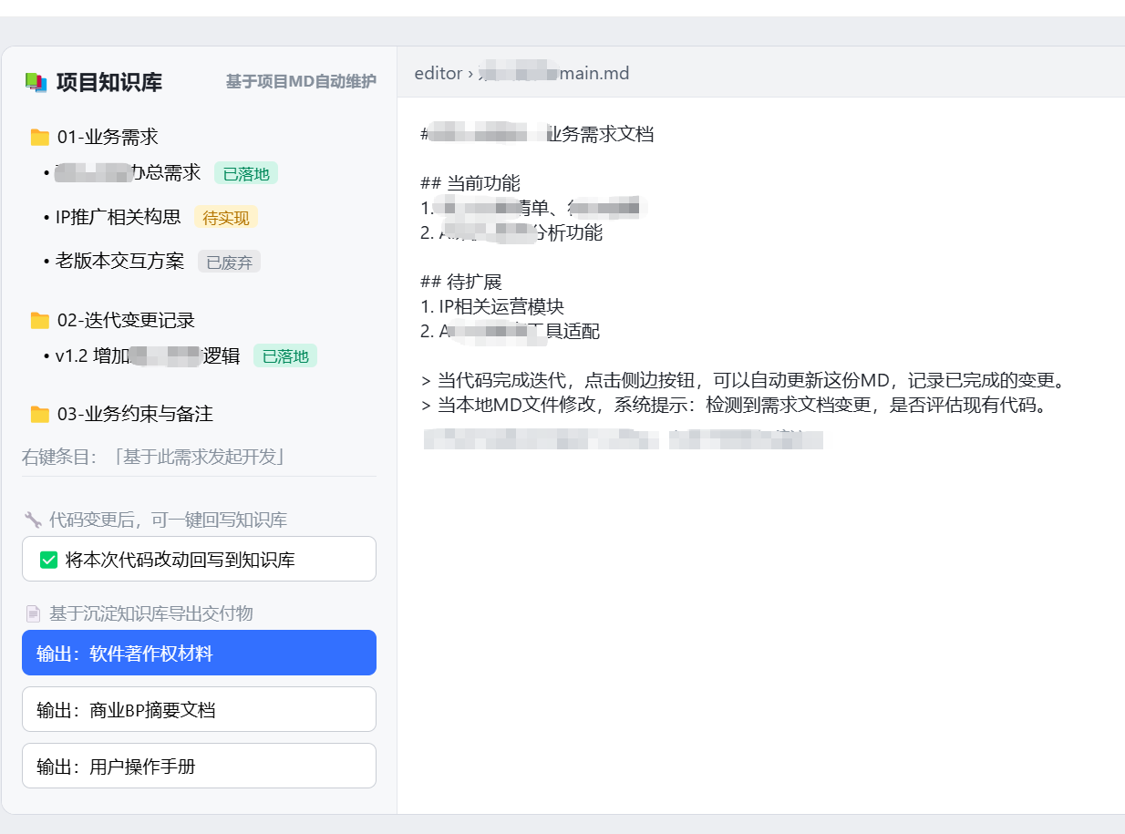Image resolution: width=1125 pixels, height=834 pixels.
Task: Click the wrench icon near 代码变更后
Action: [x=33, y=520]
